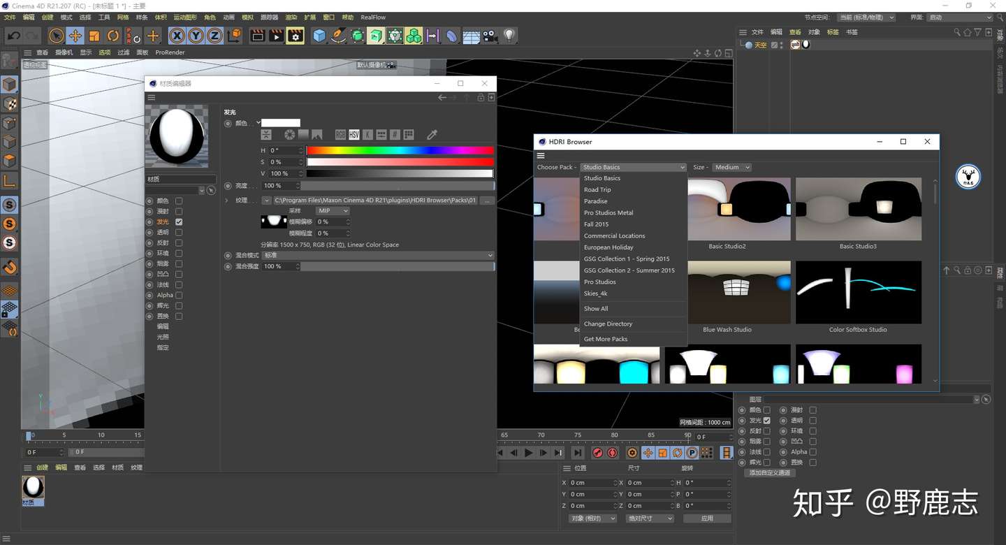Viewport: 1006px width, 545px height.
Task: Enable the 环境 channel in Material Editor
Action: pos(179,253)
